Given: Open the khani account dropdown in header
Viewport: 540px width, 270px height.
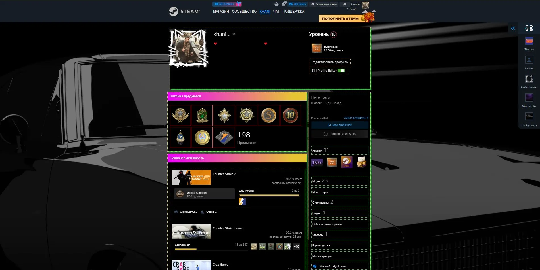Looking at the screenshot, I should (x=355, y=4).
